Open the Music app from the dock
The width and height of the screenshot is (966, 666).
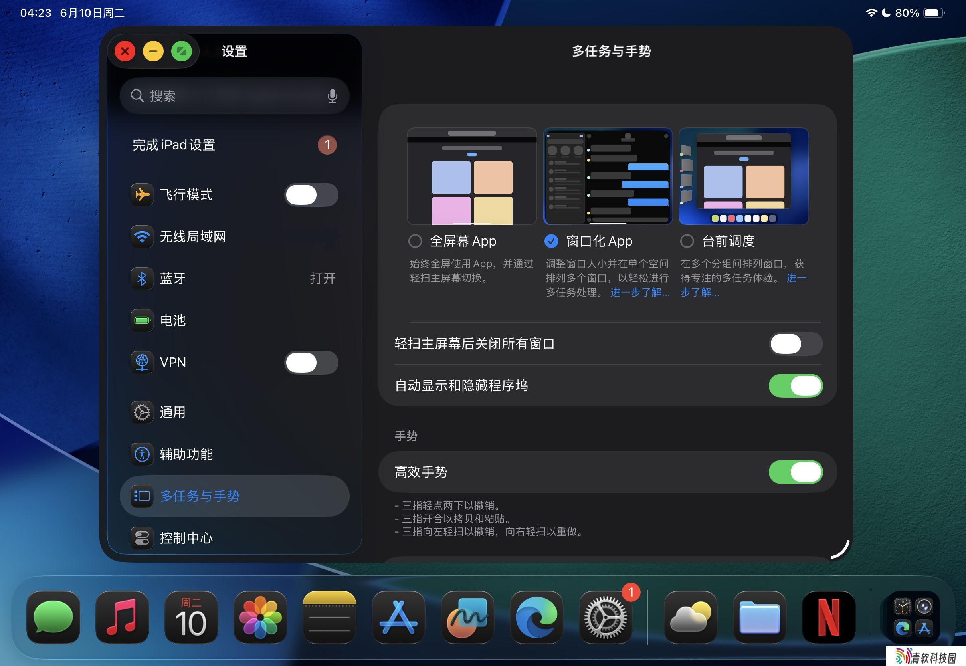tap(122, 617)
